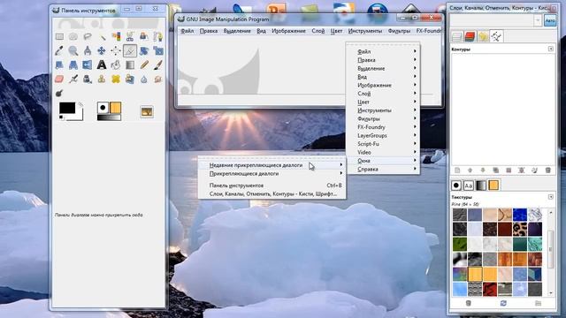Click the black foreground color swatch

67,108
